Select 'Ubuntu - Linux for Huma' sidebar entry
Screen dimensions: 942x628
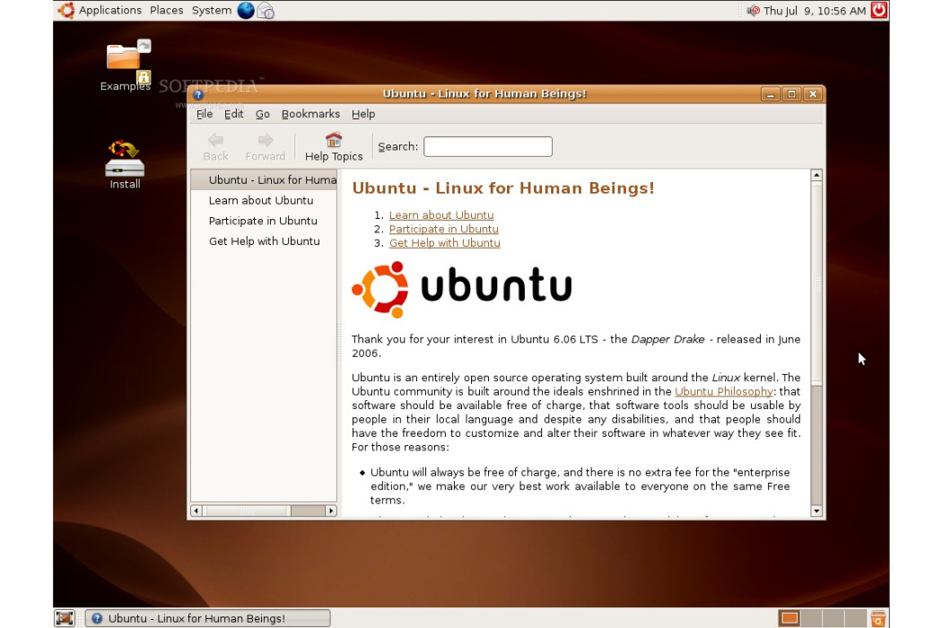click(x=264, y=179)
